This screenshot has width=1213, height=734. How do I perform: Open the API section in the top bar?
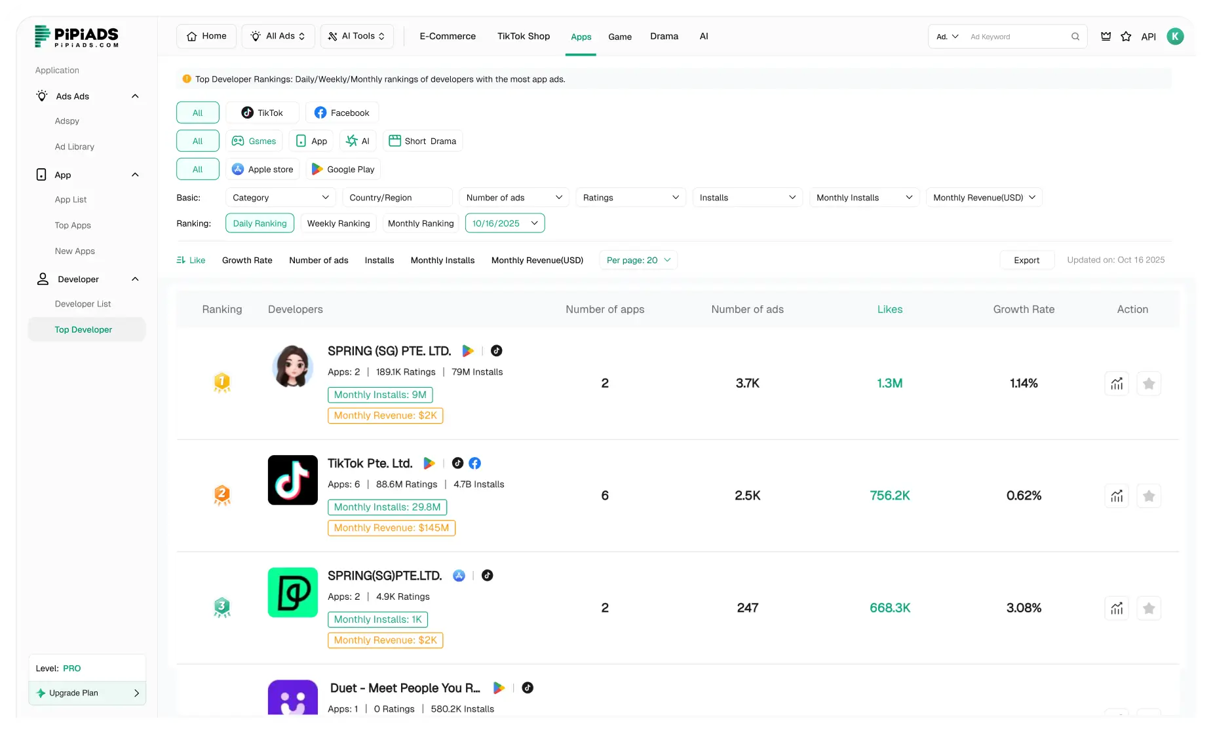click(x=1147, y=37)
